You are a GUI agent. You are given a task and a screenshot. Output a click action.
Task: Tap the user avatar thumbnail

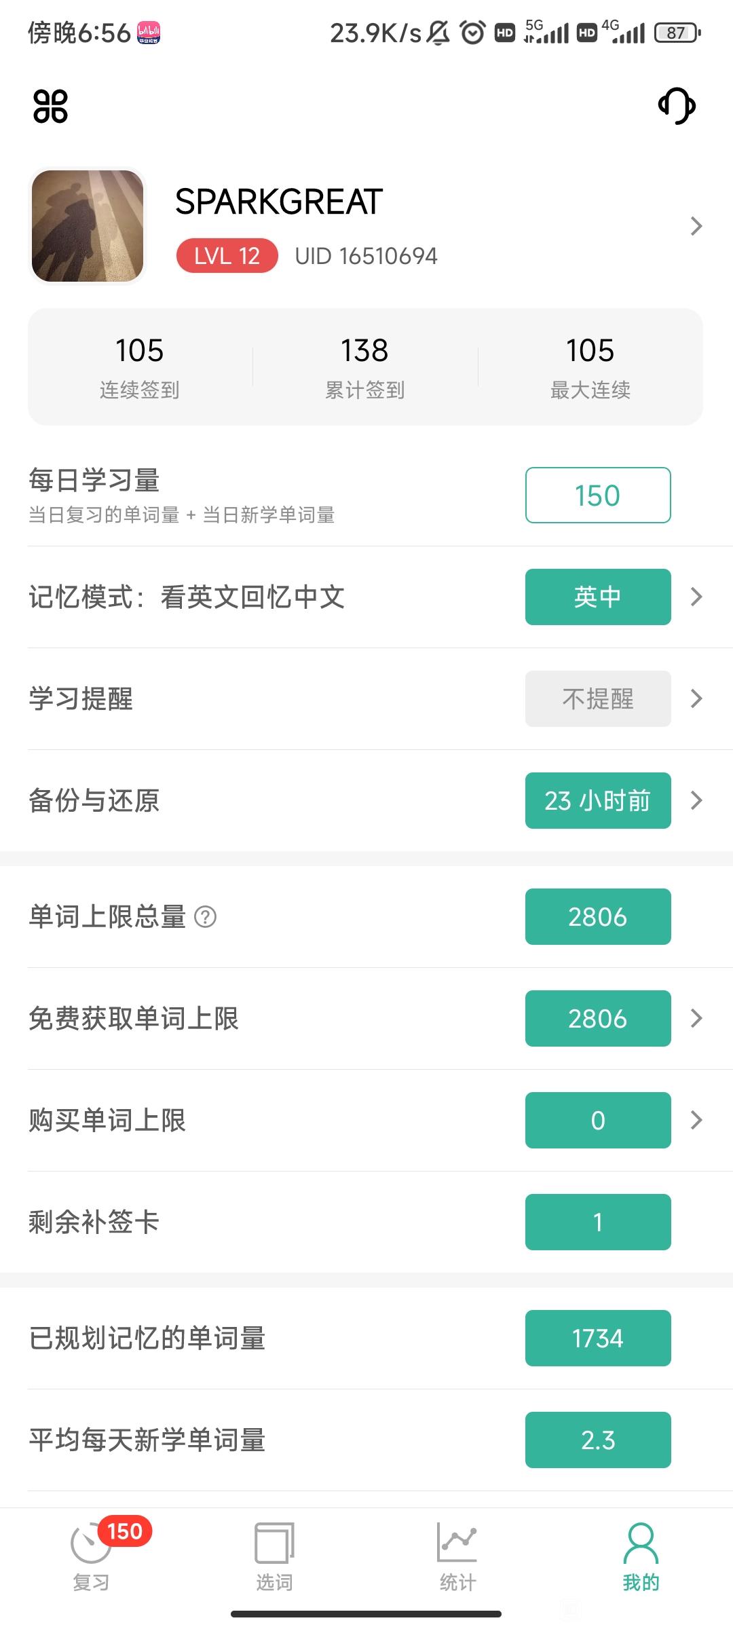click(x=88, y=226)
